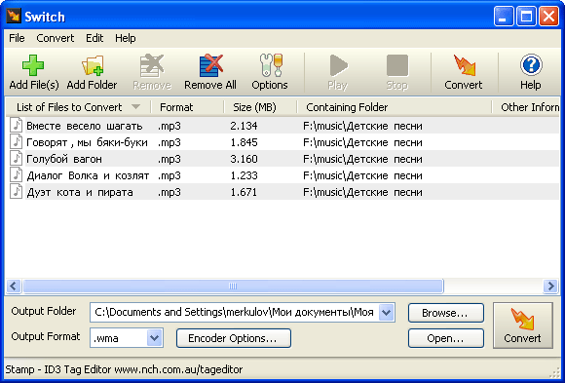Click the horizontal scrollbar left arrow
The image size is (565, 383).
(14, 286)
